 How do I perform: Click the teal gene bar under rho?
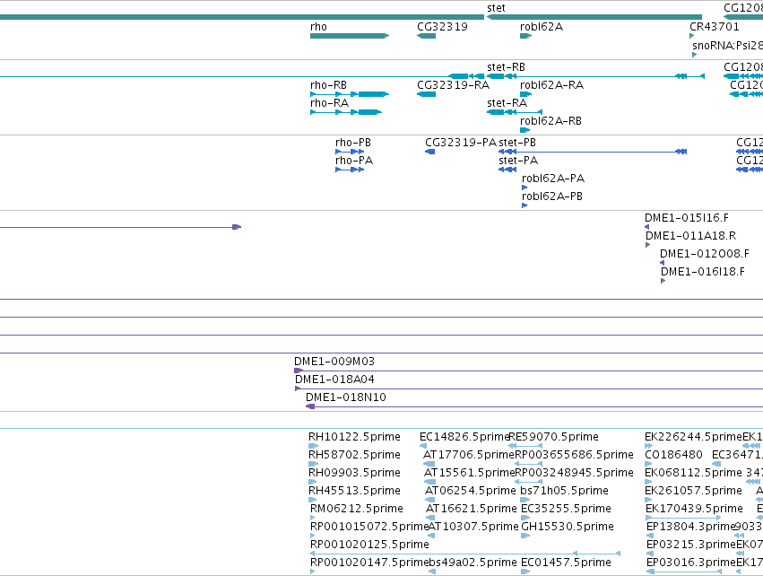pyautogui.click(x=350, y=36)
